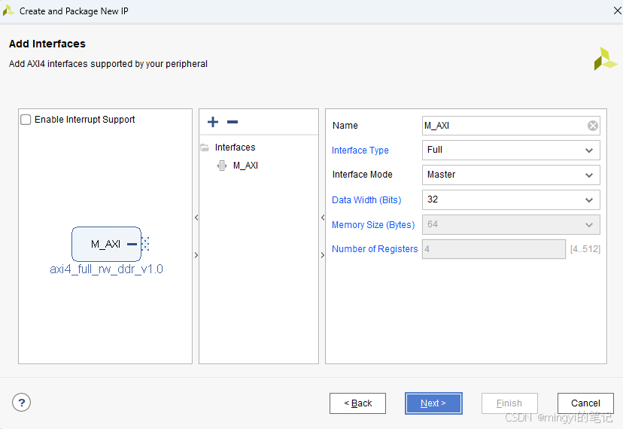Open help via the question mark icon

(x=22, y=403)
